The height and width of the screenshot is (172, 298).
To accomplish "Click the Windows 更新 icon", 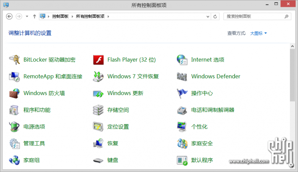I will click(98, 94).
